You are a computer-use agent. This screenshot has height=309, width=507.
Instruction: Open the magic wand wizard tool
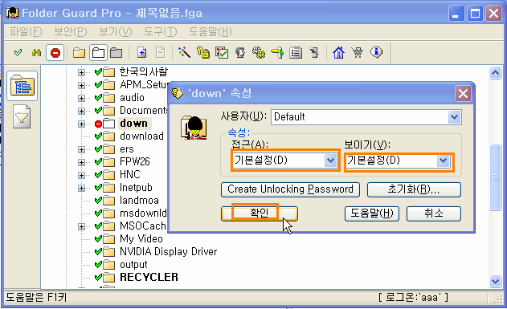click(184, 52)
